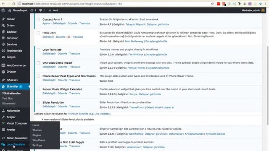Open Yorumlar comments menu
The width and height of the screenshot is (269, 151).
(x=12, y=38)
